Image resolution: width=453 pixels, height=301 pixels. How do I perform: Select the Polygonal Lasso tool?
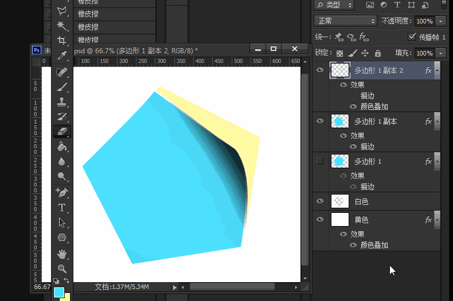click(62, 11)
